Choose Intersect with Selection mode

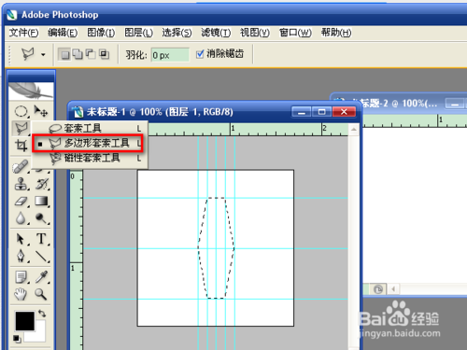click(104, 55)
